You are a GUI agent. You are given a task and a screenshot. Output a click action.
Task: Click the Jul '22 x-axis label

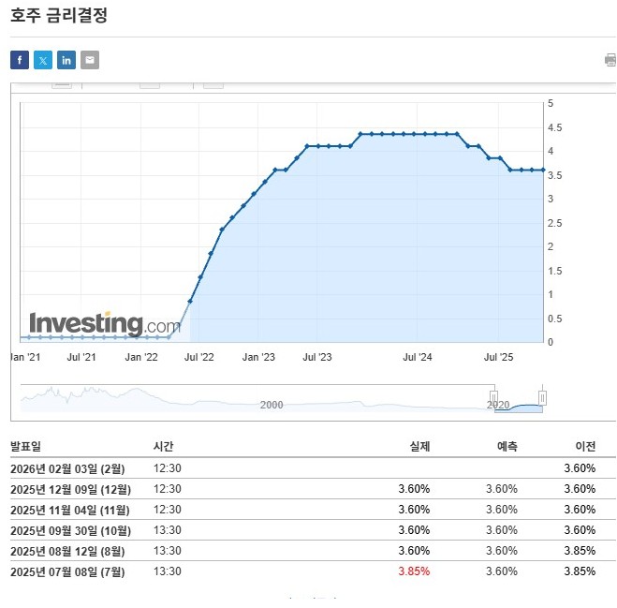pos(199,357)
